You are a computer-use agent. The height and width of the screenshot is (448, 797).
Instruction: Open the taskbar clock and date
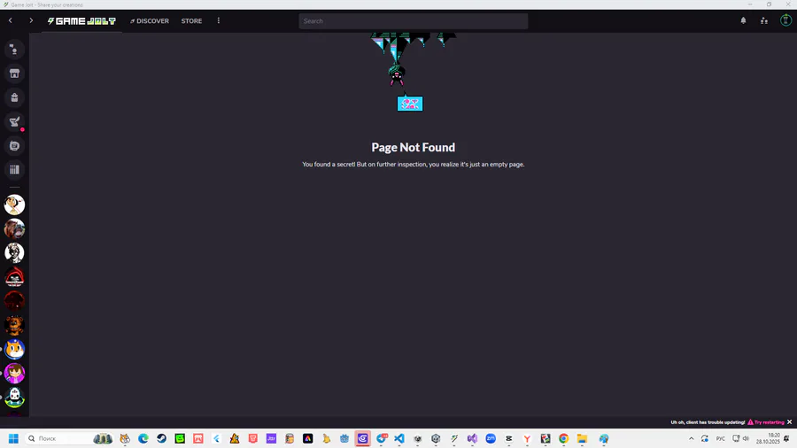pos(768,438)
